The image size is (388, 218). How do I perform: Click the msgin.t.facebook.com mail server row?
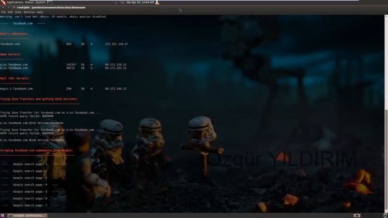coord(63,88)
